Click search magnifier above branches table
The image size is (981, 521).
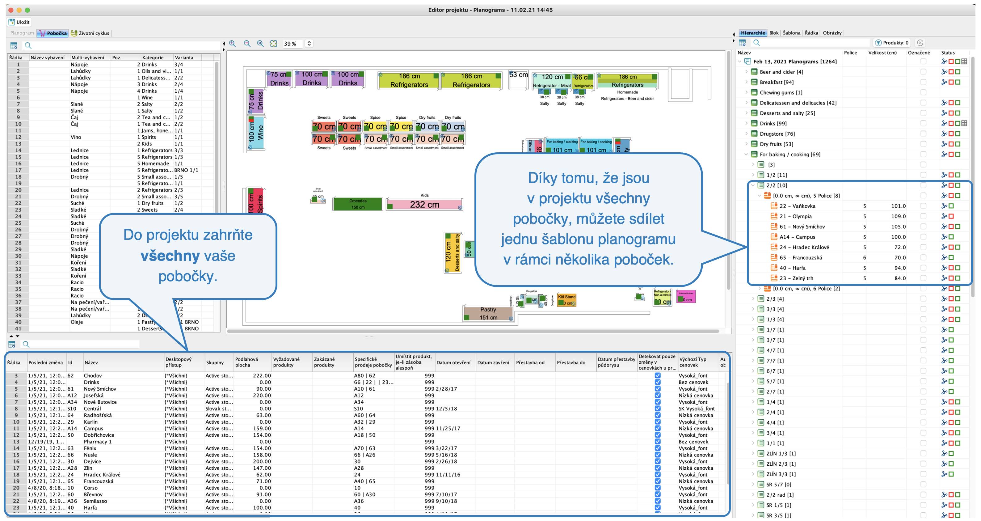[x=26, y=345]
